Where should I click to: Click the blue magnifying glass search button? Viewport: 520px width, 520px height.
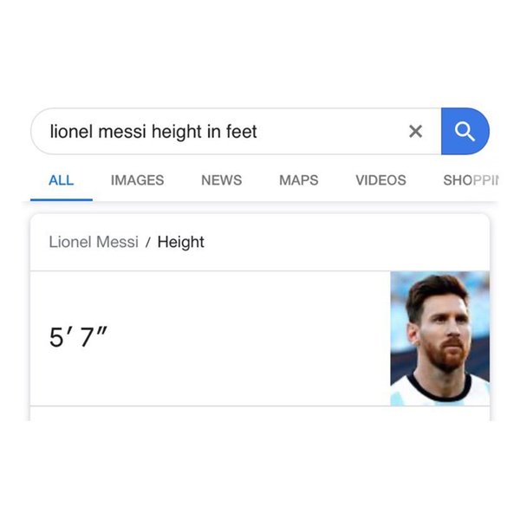coord(465,132)
